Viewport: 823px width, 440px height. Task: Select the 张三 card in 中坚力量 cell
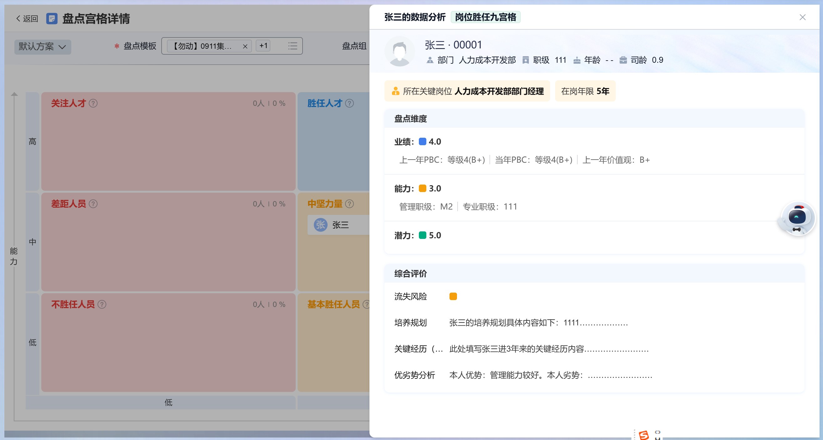[x=338, y=225]
